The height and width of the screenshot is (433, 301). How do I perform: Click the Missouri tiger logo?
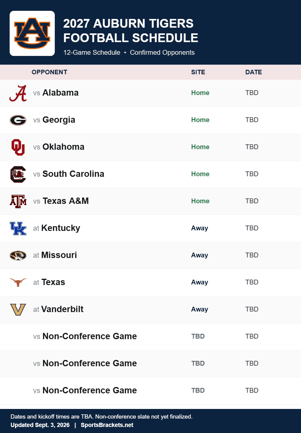pyautogui.click(x=18, y=256)
